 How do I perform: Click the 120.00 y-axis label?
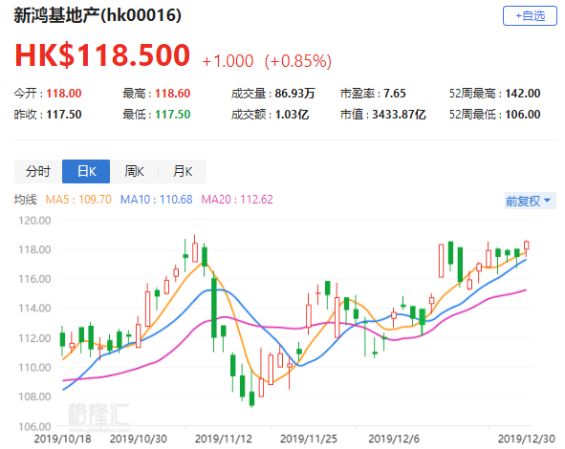coord(34,221)
